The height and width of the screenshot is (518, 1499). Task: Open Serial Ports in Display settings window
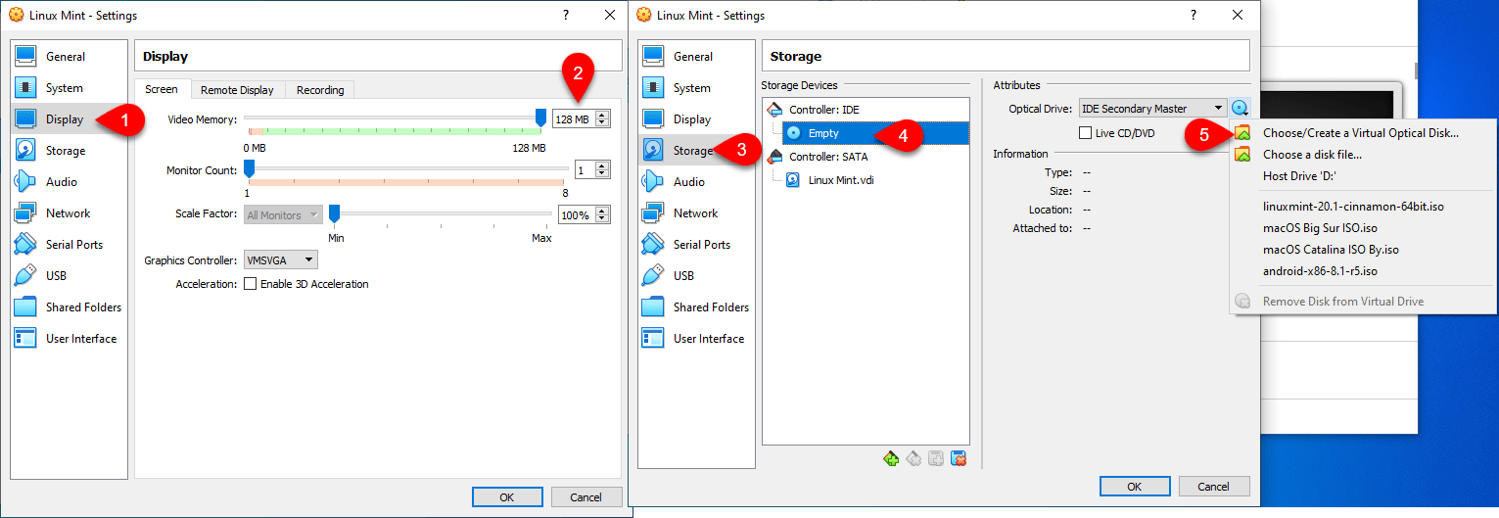[69, 245]
